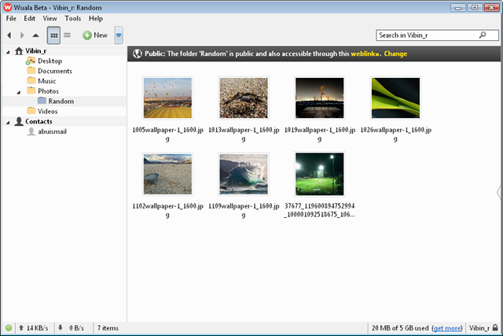This screenshot has height=336, width=503.
Task: Click the Desktop sync folder icon
Action: coord(31,61)
